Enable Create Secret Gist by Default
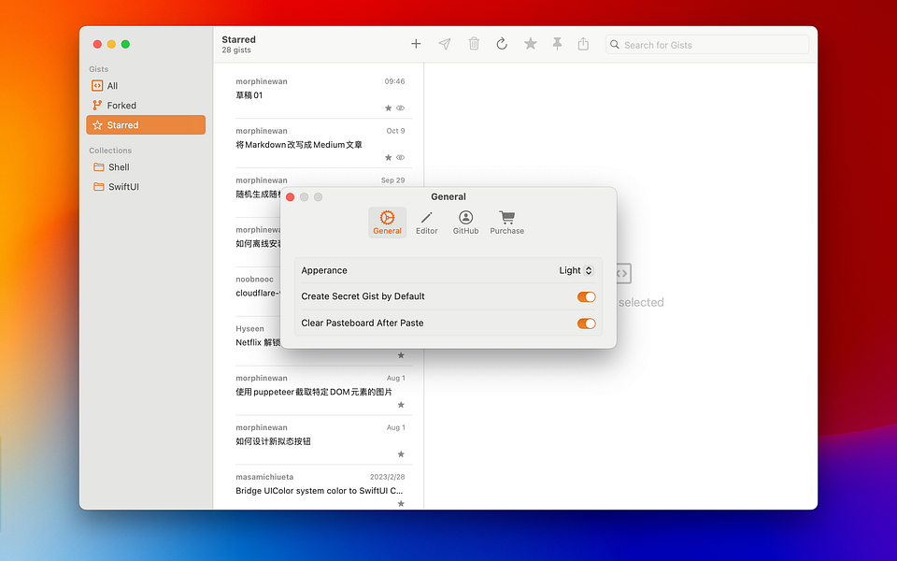Screen dimensions: 897x561 click(586, 296)
